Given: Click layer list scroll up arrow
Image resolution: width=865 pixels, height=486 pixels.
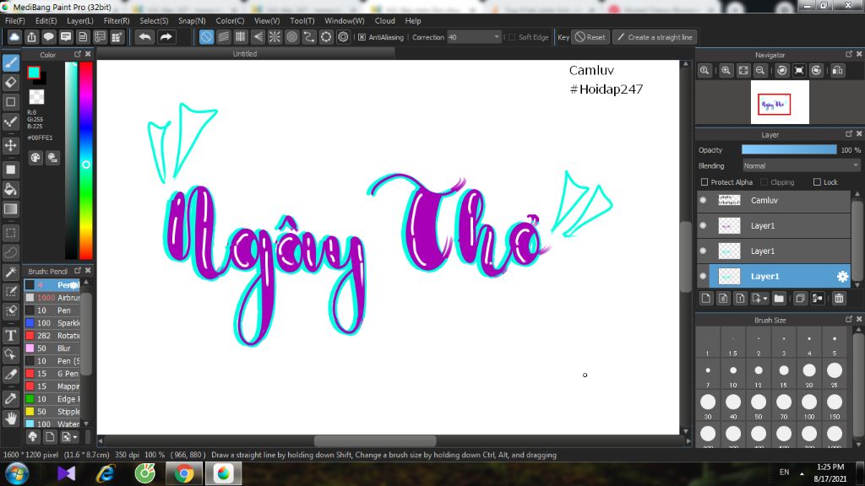Looking at the screenshot, I should 857,194.
